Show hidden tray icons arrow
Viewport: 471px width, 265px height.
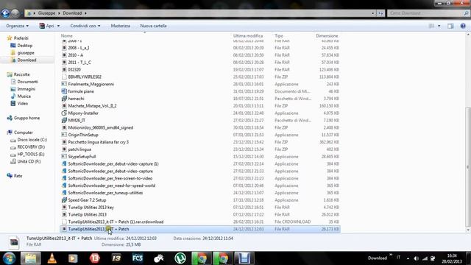click(x=408, y=258)
